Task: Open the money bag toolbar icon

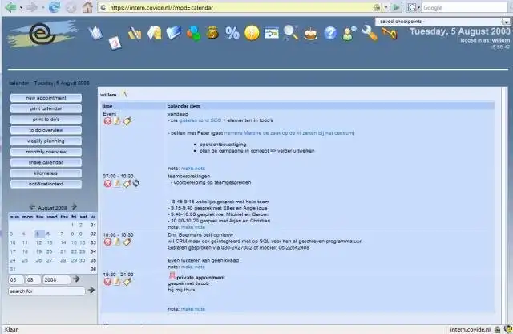Action: [212, 33]
